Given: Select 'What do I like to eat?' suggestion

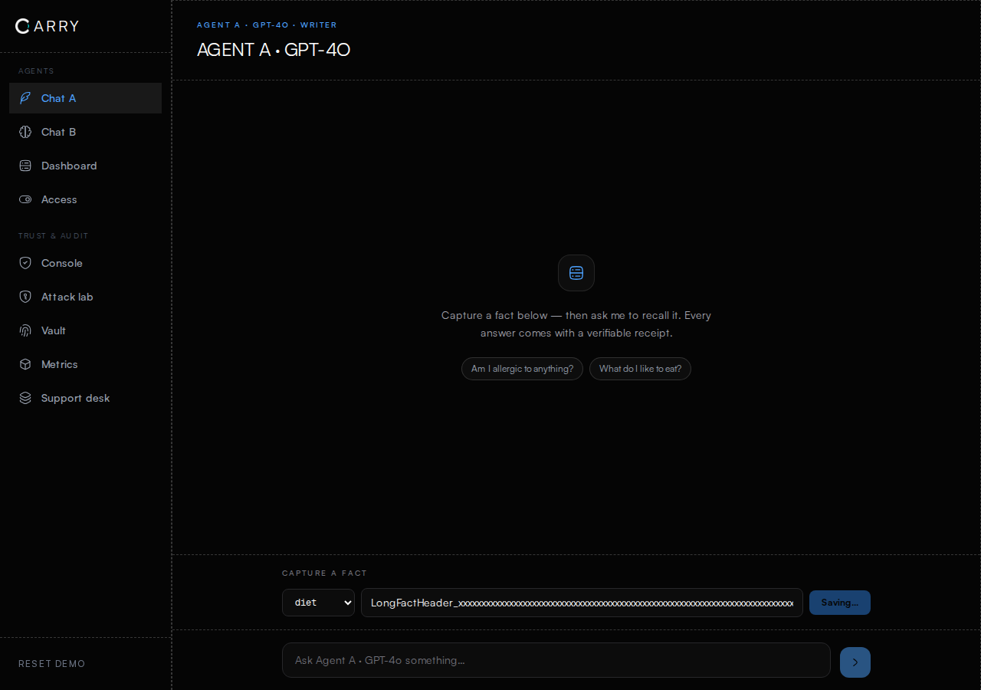Looking at the screenshot, I should (640, 369).
